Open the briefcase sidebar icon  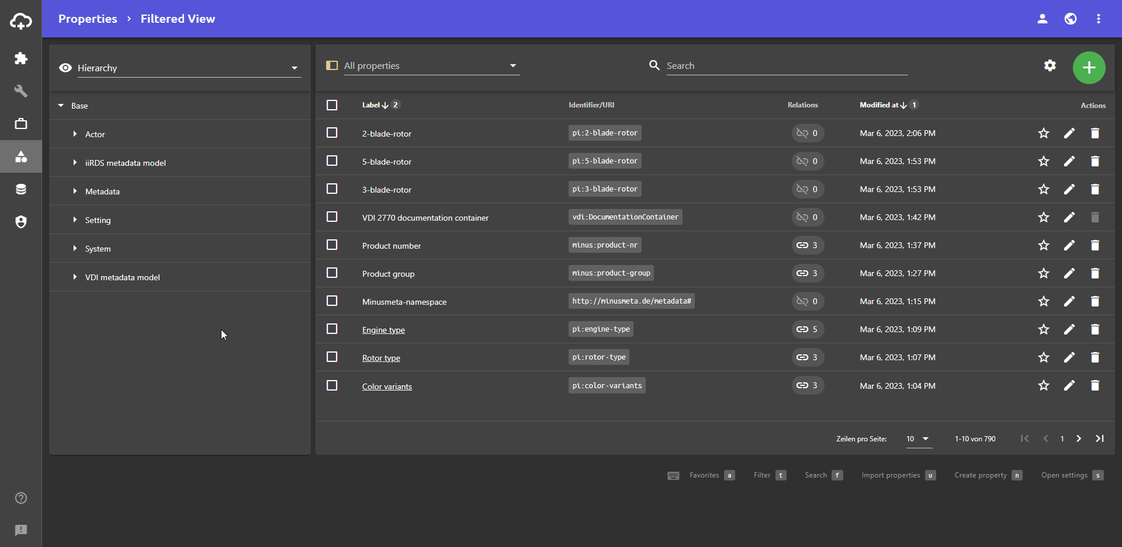pyautogui.click(x=21, y=124)
